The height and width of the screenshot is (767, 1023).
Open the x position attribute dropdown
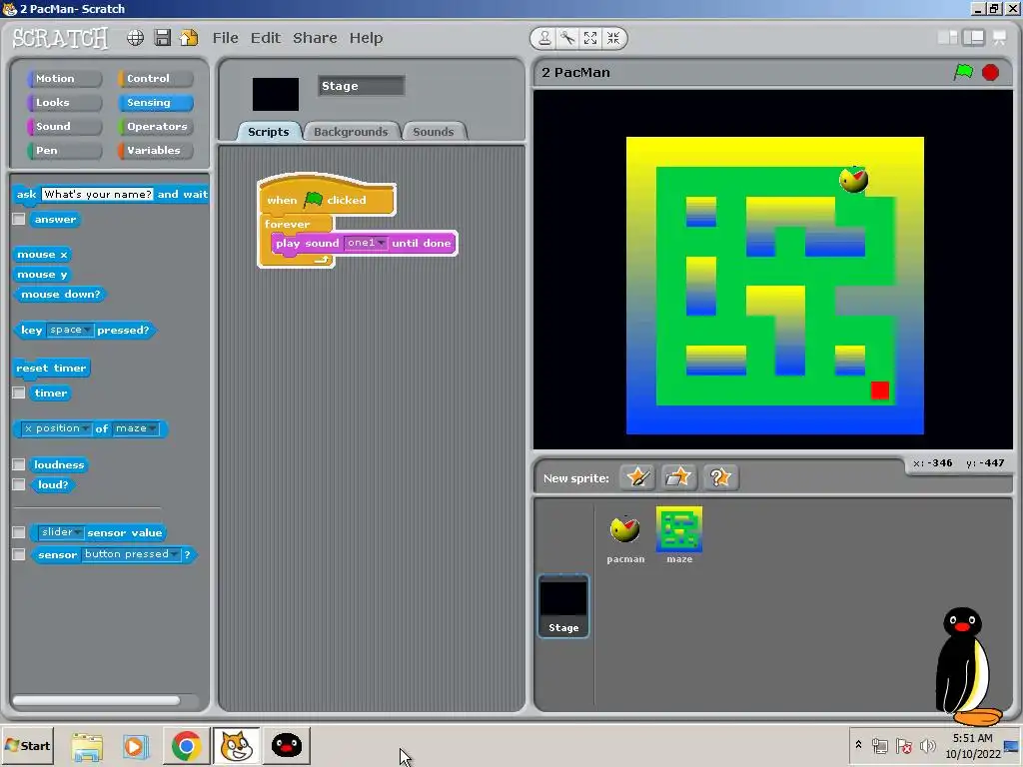[56, 428]
